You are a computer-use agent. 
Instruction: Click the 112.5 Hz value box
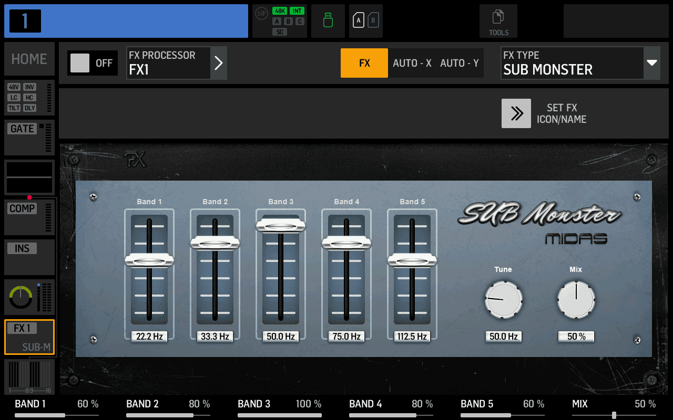point(412,337)
